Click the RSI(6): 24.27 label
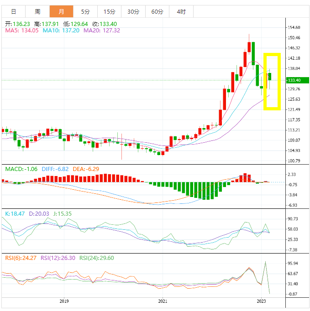This screenshot has height=311, width=310. (21, 258)
